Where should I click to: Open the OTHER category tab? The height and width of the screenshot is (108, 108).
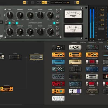101,43
